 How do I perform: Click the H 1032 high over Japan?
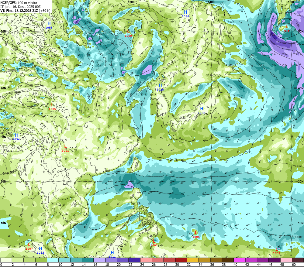tap(202, 111)
